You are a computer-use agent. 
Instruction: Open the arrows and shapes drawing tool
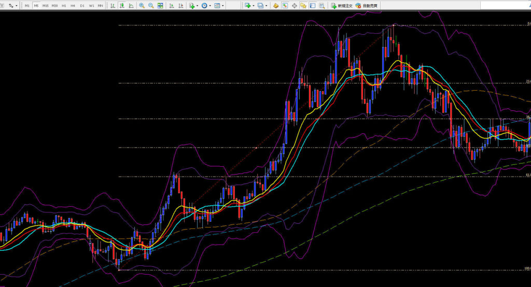pyautogui.click(x=11, y=5)
